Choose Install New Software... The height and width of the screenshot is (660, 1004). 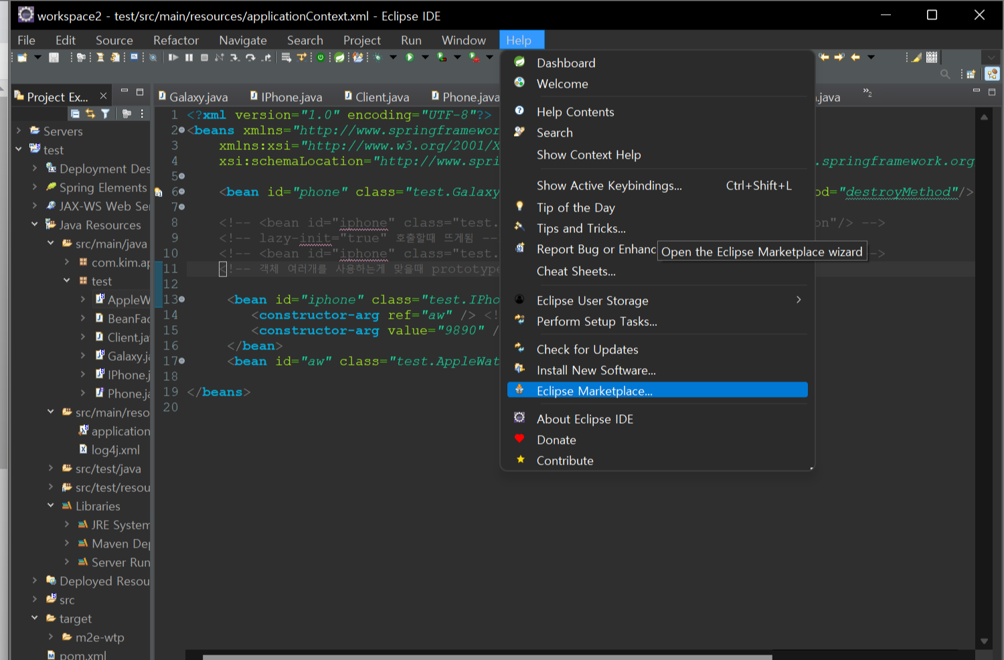(x=657, y=370)
